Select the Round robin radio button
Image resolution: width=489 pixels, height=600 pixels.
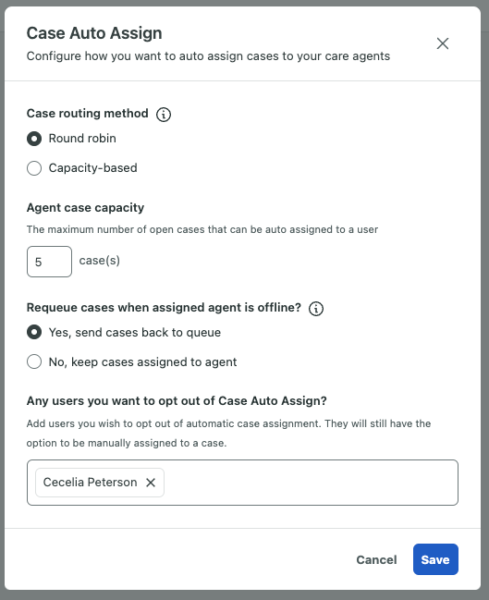tap(34, 139)
